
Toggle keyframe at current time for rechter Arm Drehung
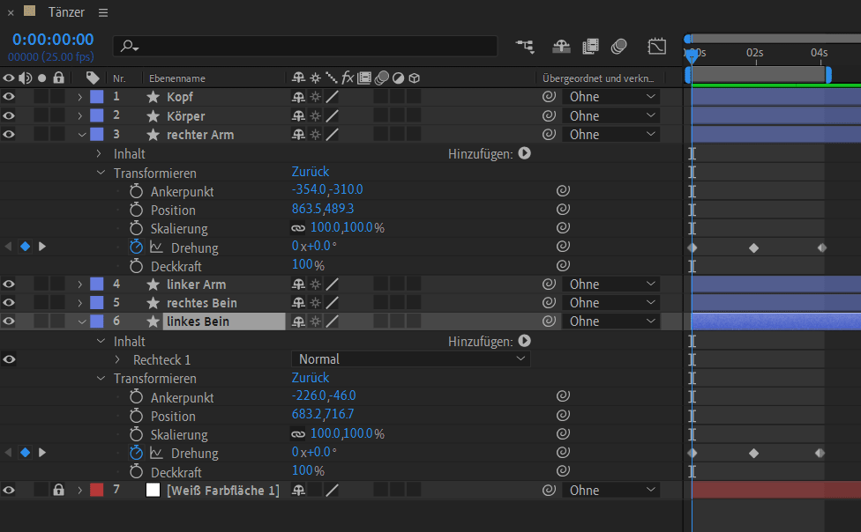[x=26, y=247]
